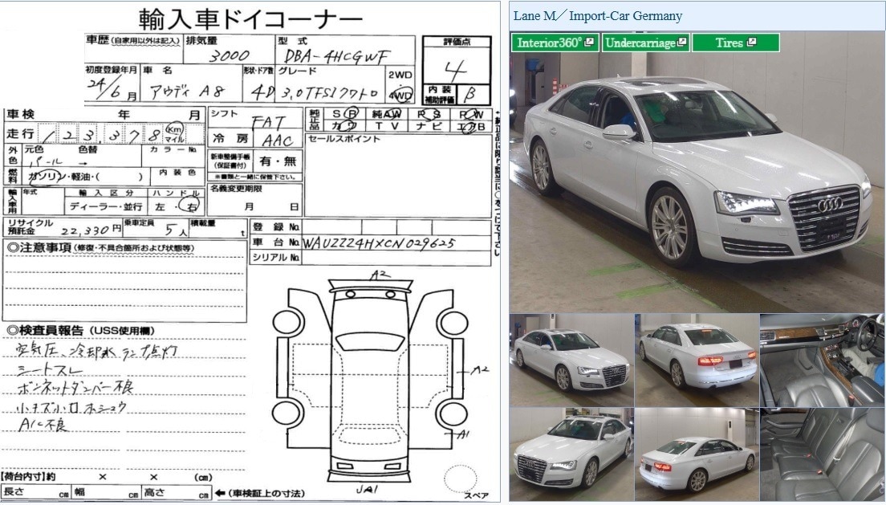Click the external-link icon beside Undercarriage
Viewport: 886px width, 505px height.
click(x=682, y=43)
